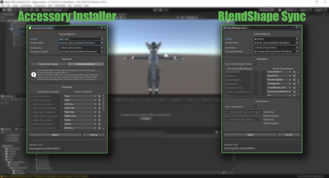
Task: Toggle the Sync BlendShape Values checkbox
Action: click(x=255, y=64)
